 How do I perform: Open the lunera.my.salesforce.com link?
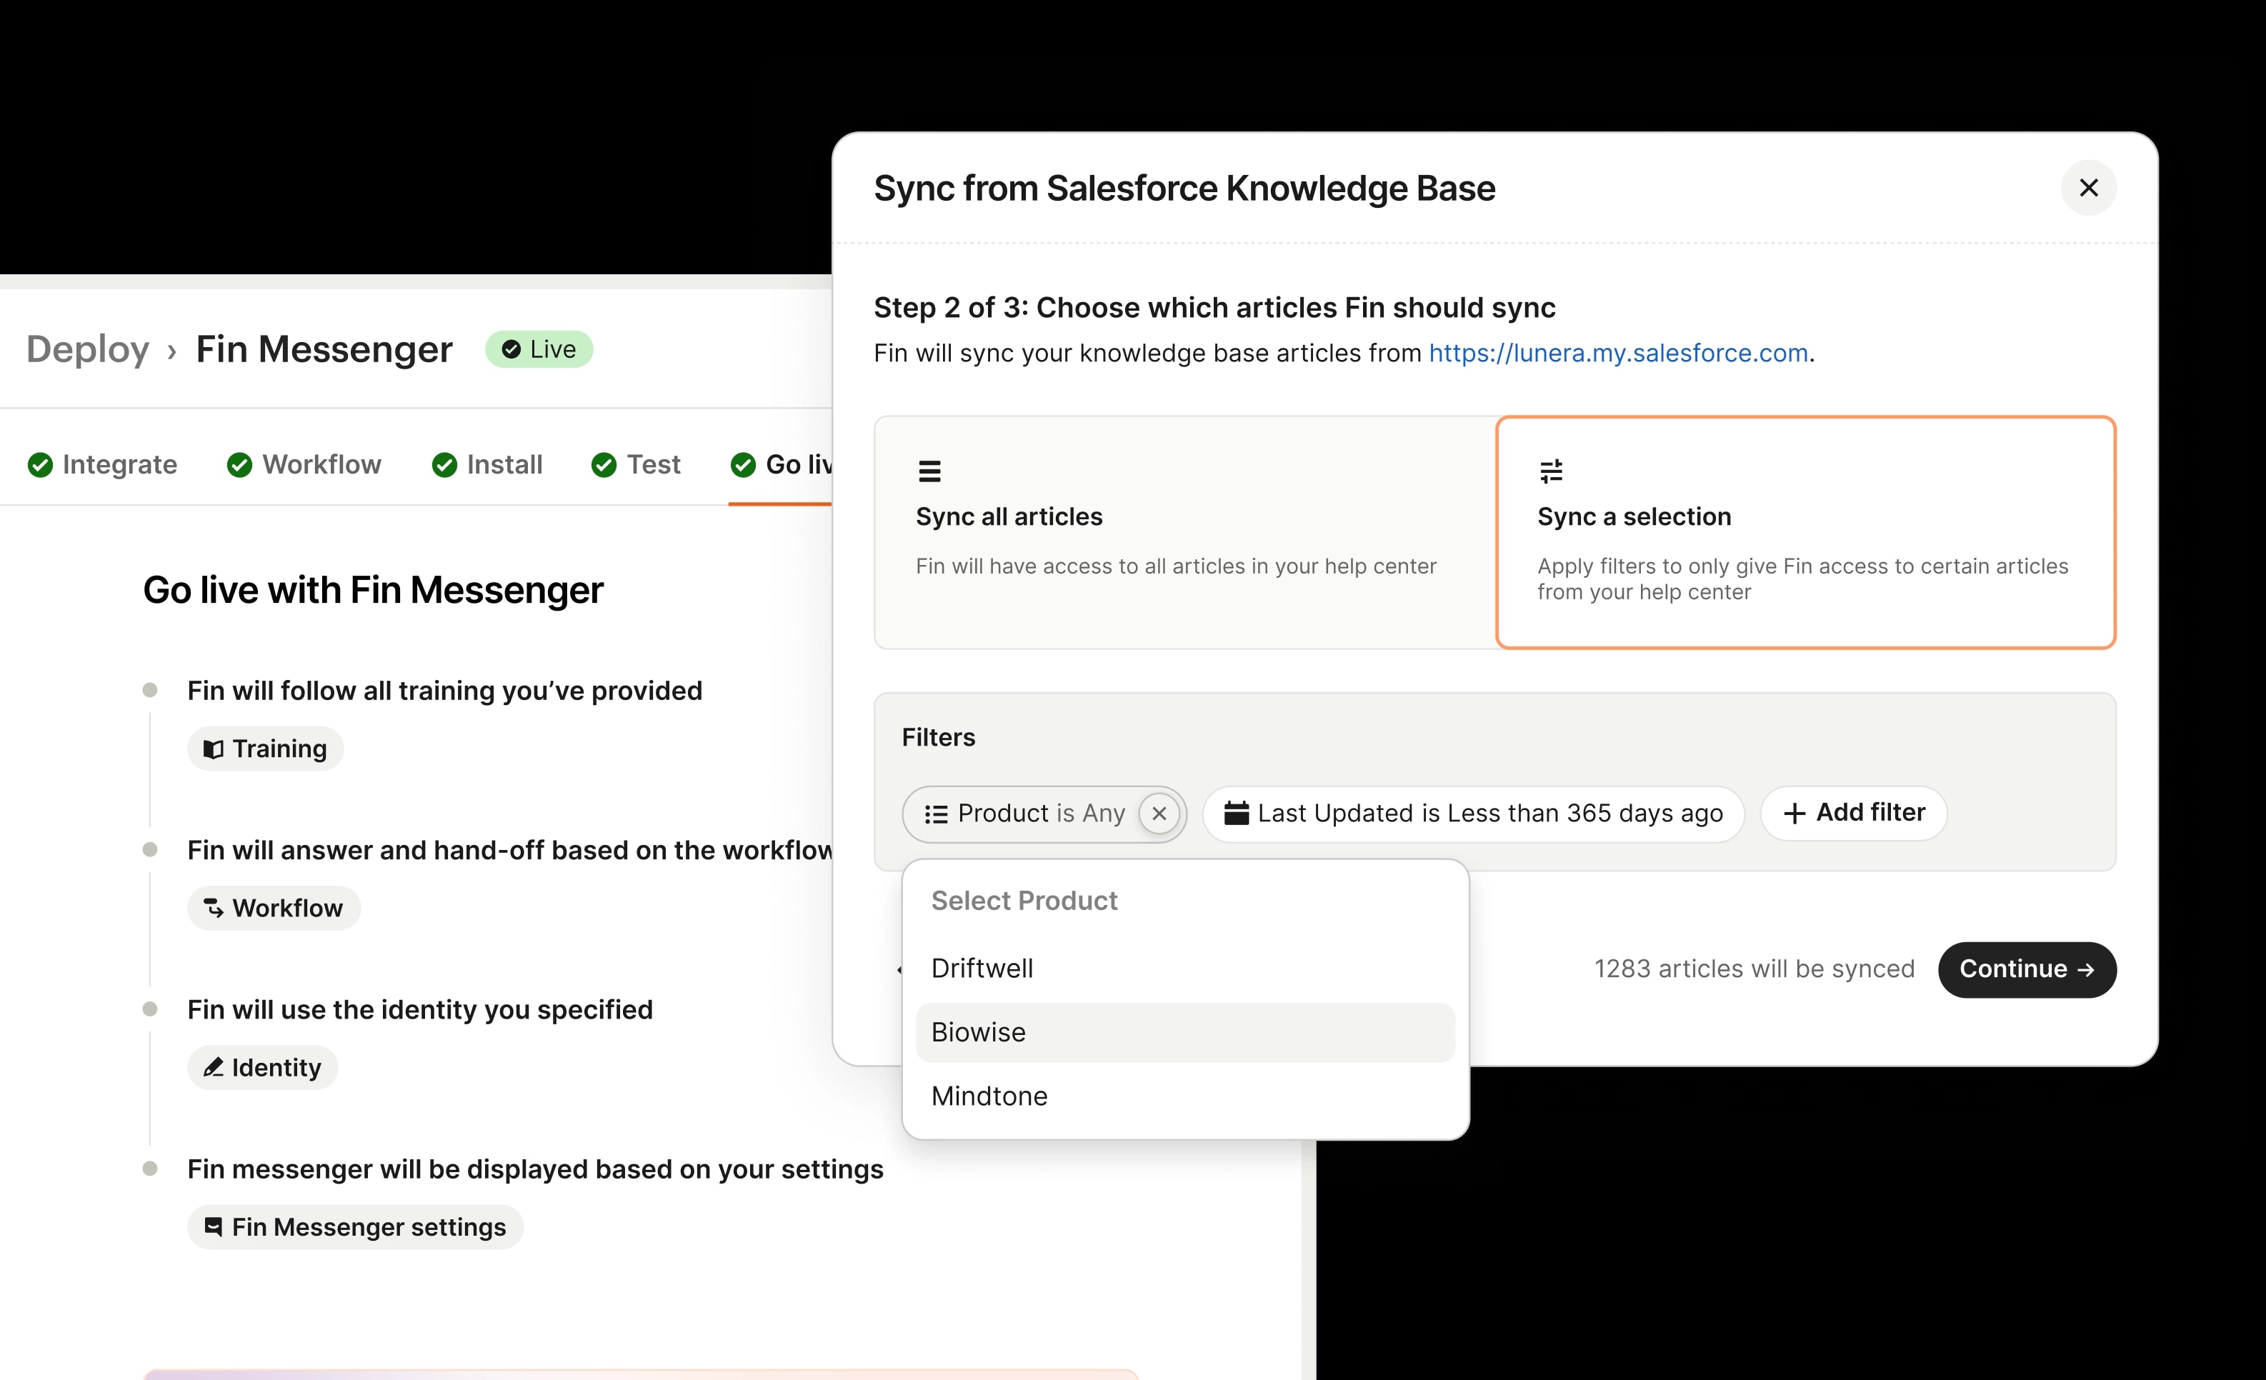[x=1619, y=353]
